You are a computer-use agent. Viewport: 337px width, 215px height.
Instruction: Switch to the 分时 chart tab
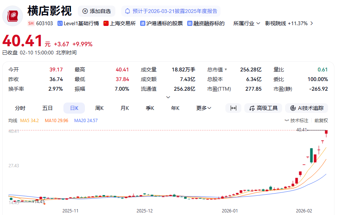(20, 108)
